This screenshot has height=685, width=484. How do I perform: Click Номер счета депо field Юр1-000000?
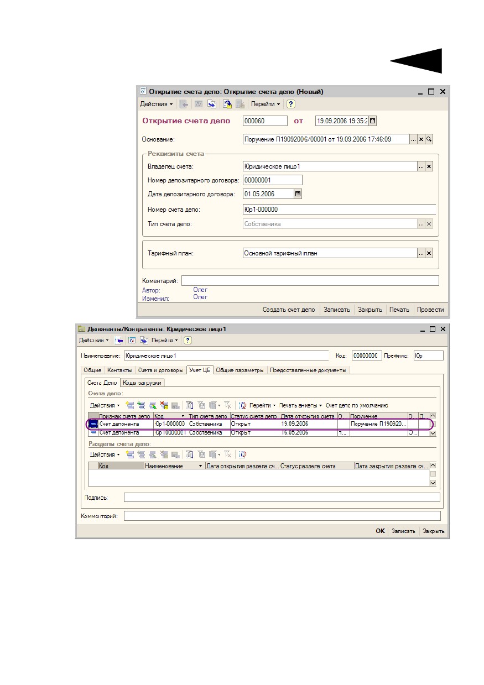point(339,210)
